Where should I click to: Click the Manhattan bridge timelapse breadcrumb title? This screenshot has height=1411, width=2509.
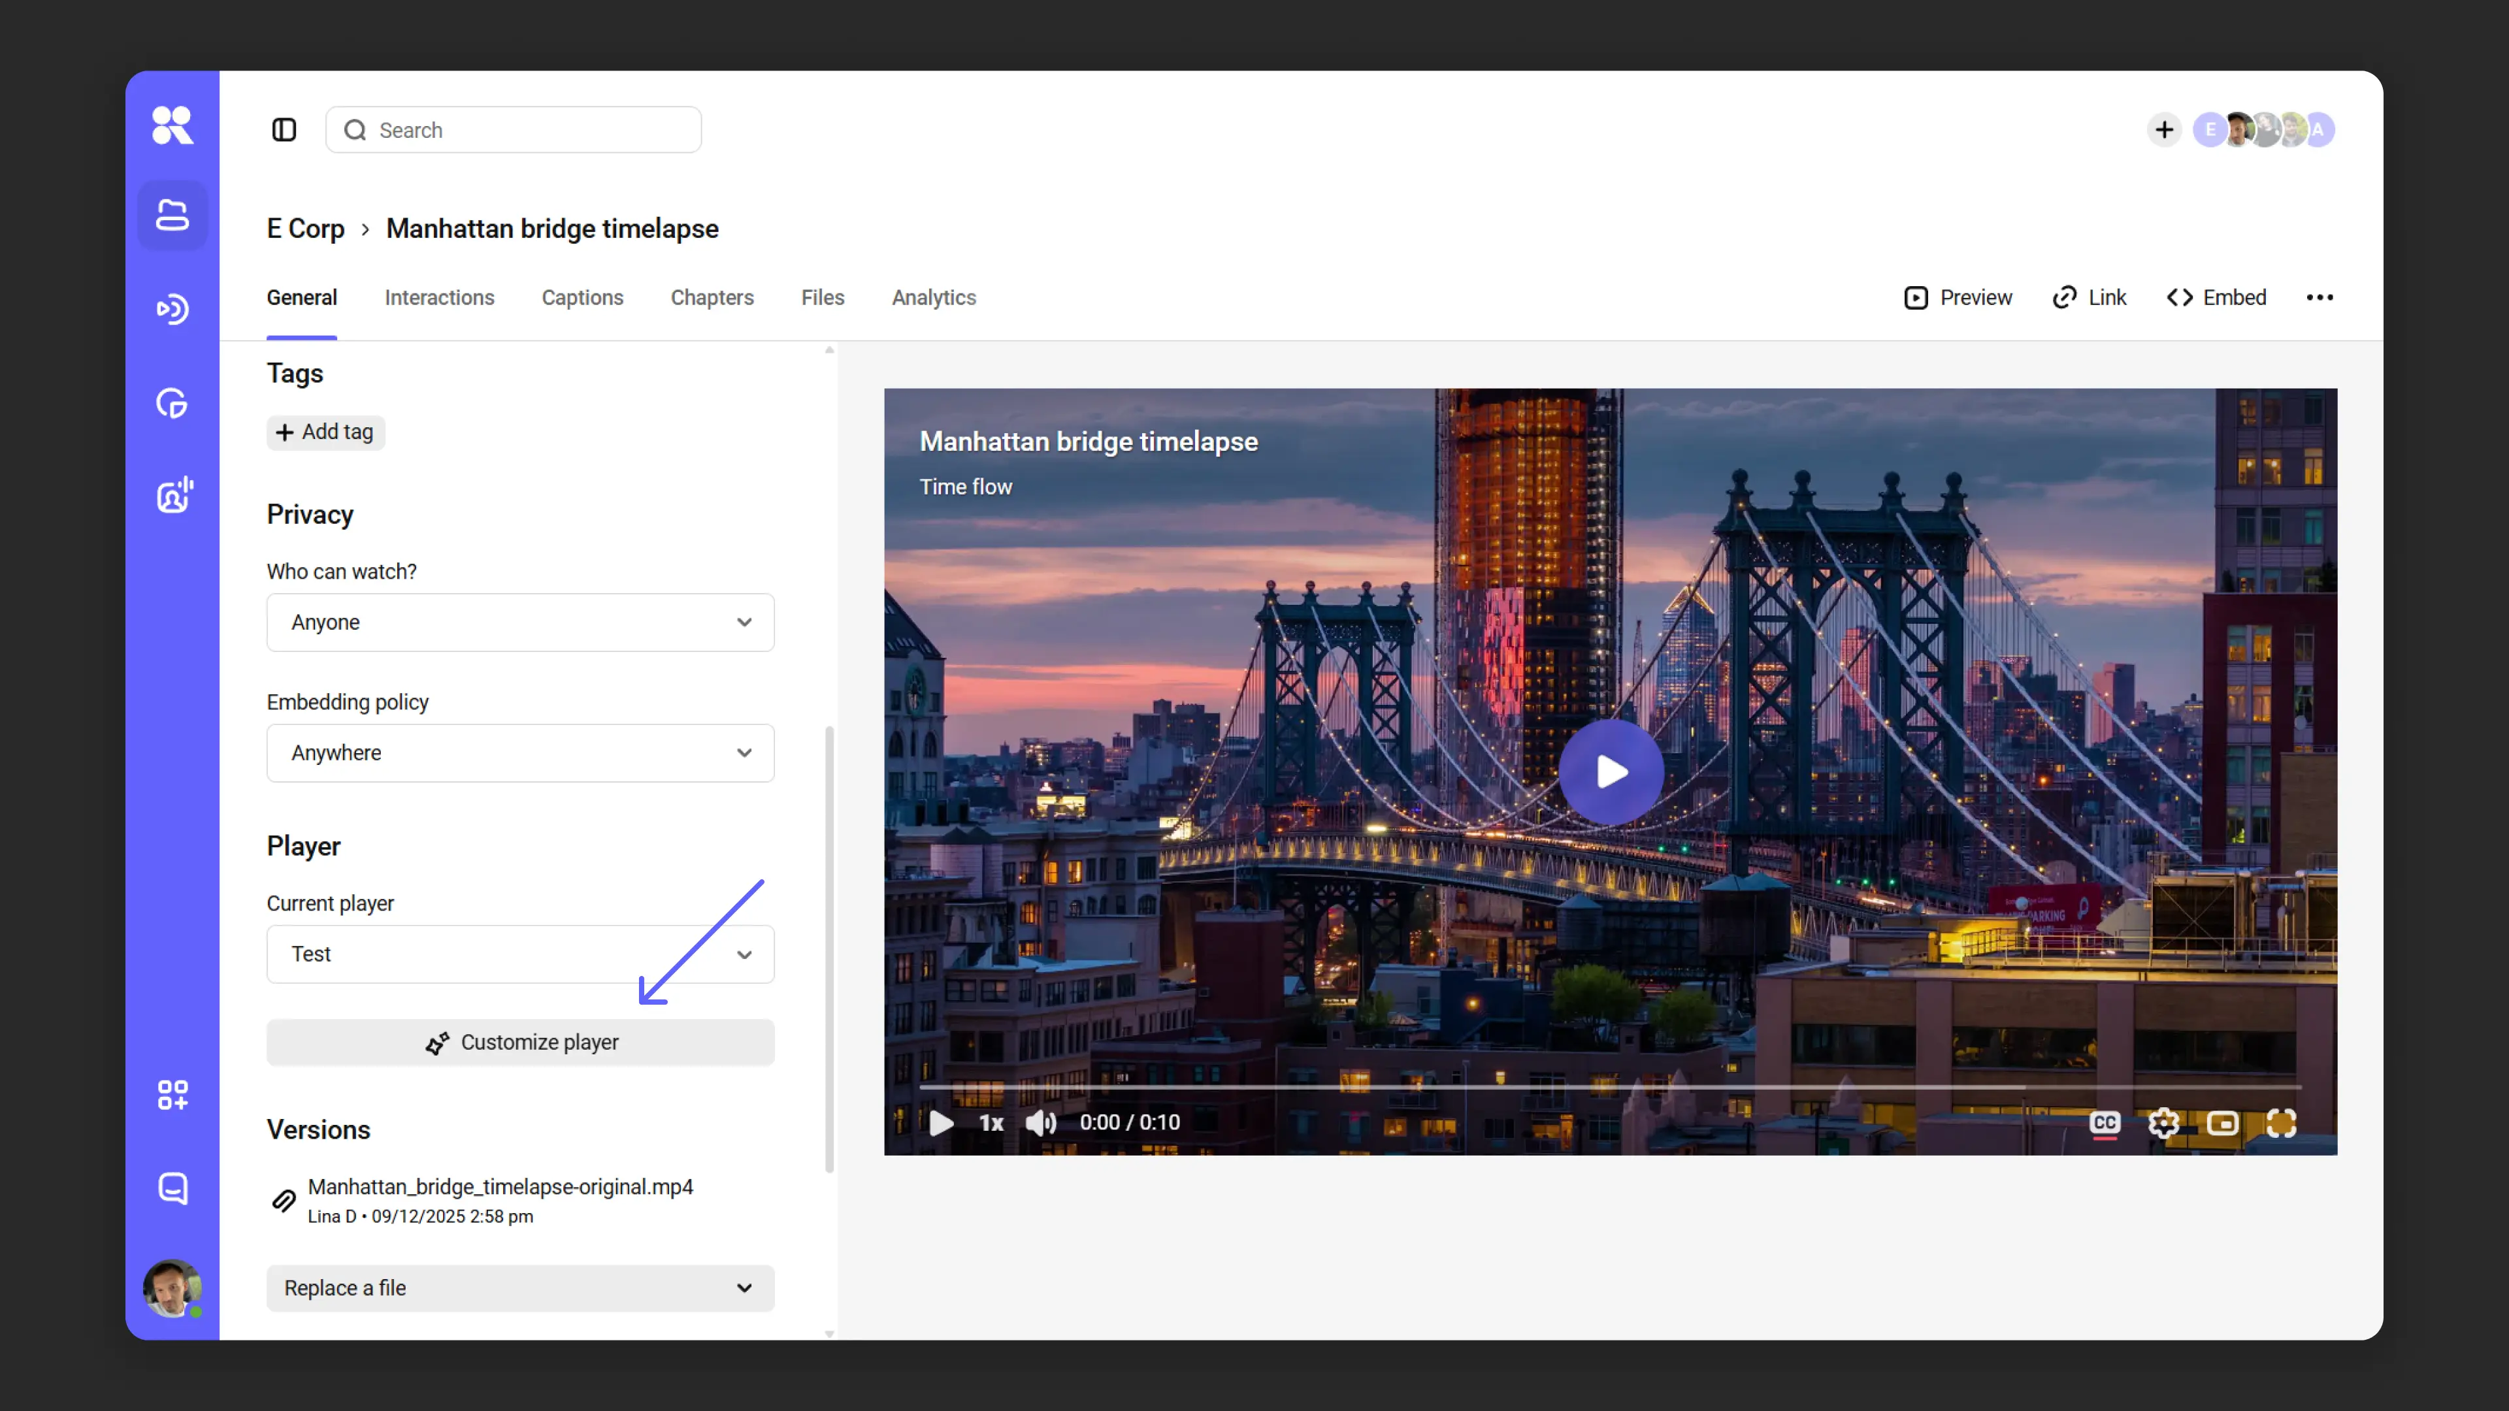pyautogui.click(x=552, y=229)
